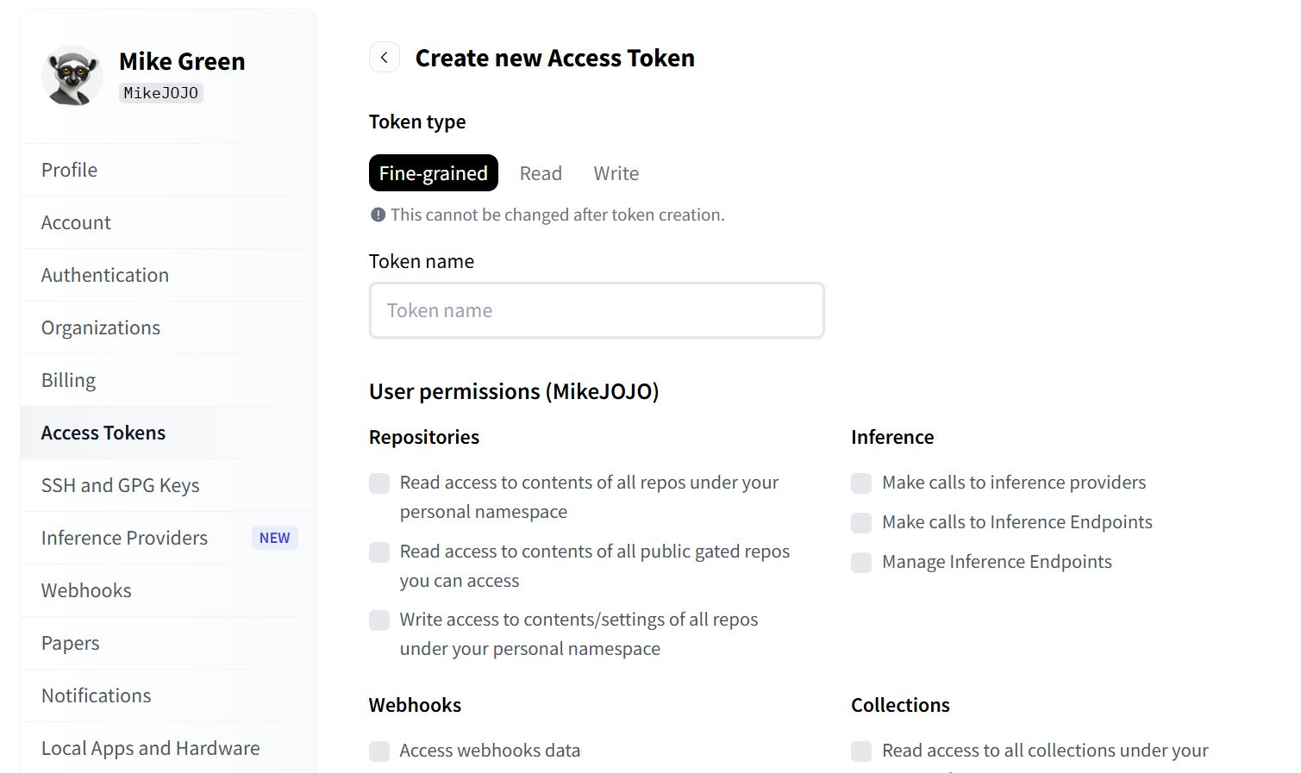Focus the Token name input field
Image resolution: width=1301 pixels, height=773 pixels.
[x=597, y=310]
